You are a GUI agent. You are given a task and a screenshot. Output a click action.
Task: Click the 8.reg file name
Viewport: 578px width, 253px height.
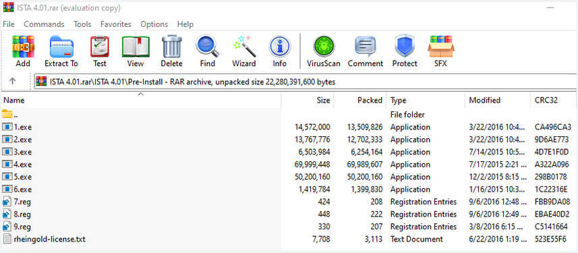pos(22,215)
